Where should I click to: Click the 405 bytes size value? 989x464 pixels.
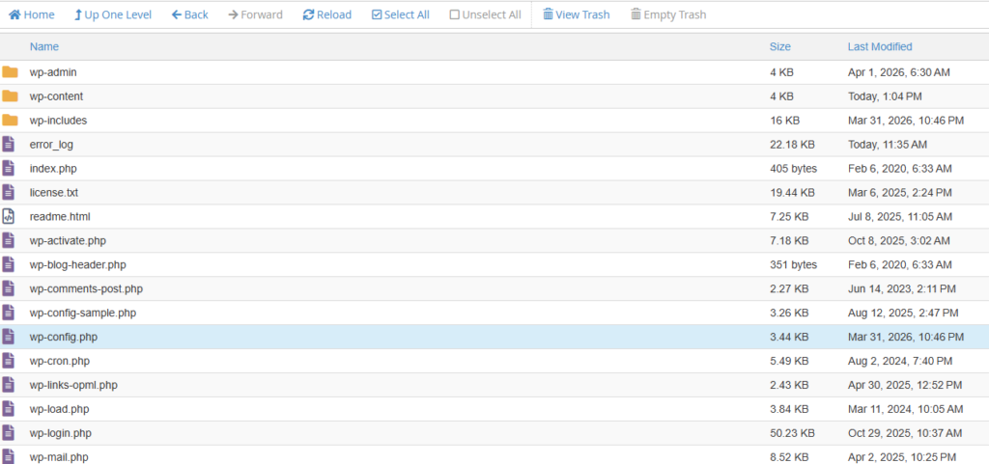794,169
